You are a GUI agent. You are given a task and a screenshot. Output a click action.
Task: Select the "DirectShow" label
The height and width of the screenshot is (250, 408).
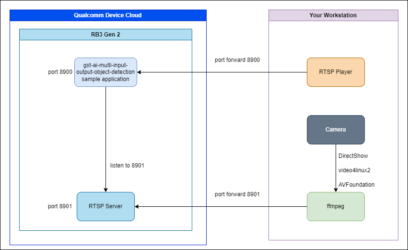pyautogui.click(x=353, y=156)
